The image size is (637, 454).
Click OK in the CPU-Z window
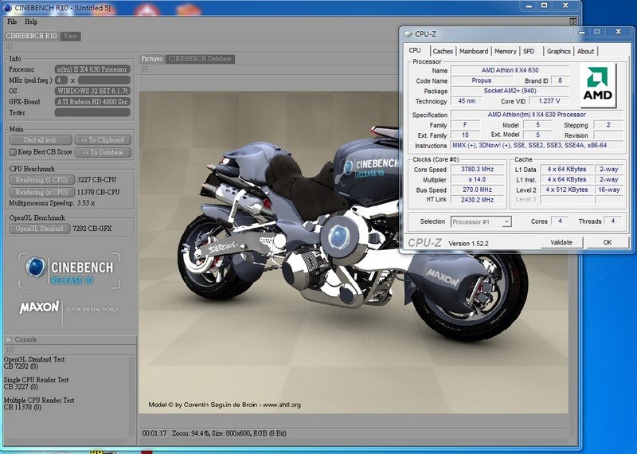pos(608,242)
